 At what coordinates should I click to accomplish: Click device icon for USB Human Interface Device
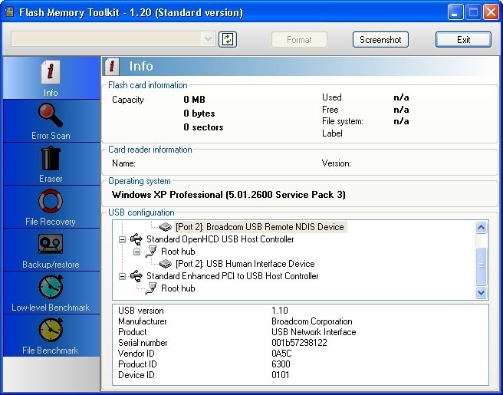pyautogui.click(x=166, y=264)
